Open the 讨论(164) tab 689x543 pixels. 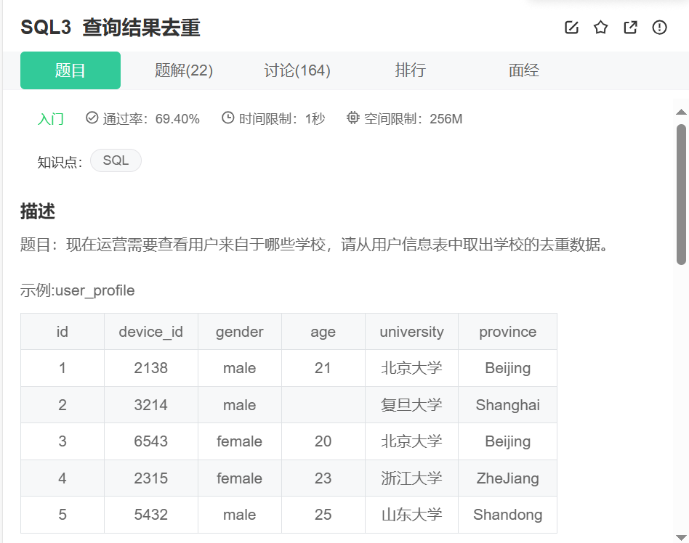click(x=297, y=70)
